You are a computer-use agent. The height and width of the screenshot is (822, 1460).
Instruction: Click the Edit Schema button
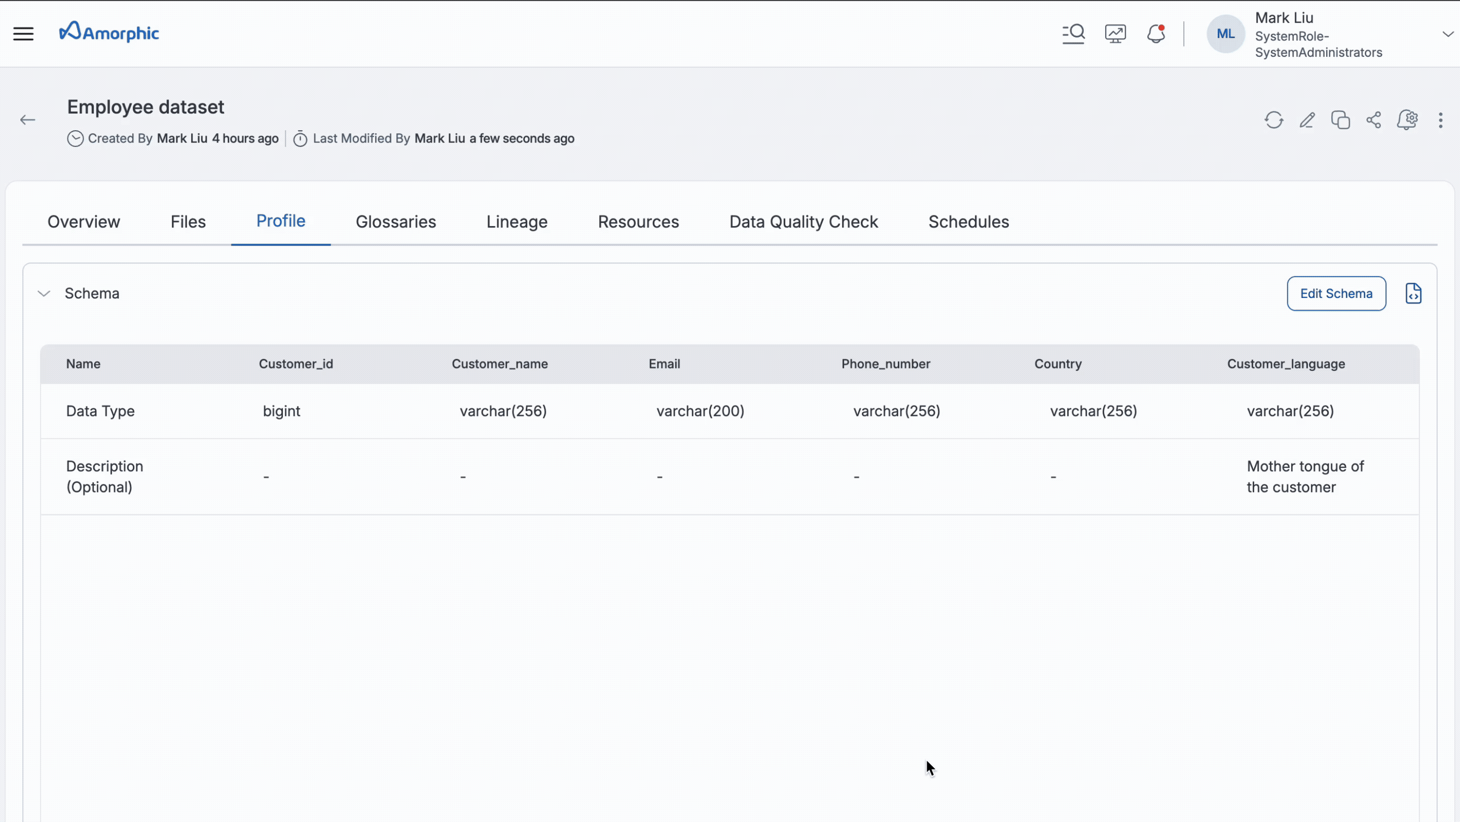tap(1336, 293)
